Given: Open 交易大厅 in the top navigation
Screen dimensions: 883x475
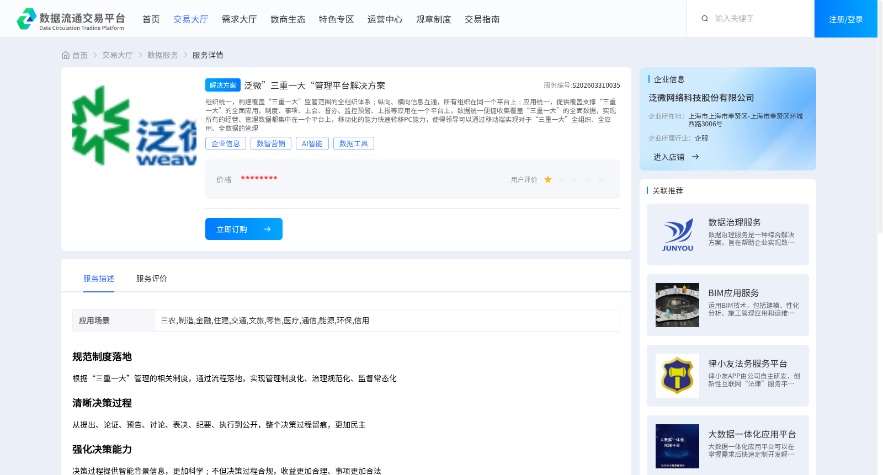Looking at the screenshot, I should click(x=191, y=19).
